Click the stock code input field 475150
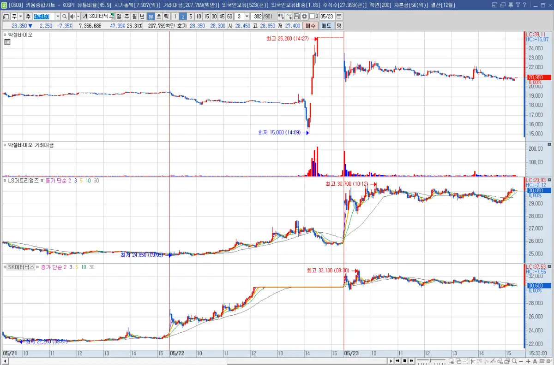554x365 pixels. (x=44, y=16)
